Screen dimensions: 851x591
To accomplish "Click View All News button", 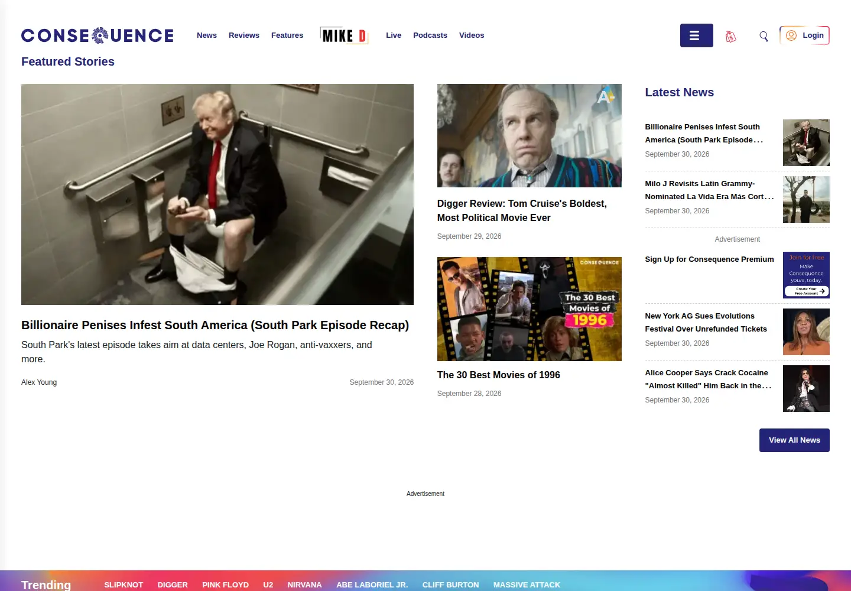I will 794,440.
